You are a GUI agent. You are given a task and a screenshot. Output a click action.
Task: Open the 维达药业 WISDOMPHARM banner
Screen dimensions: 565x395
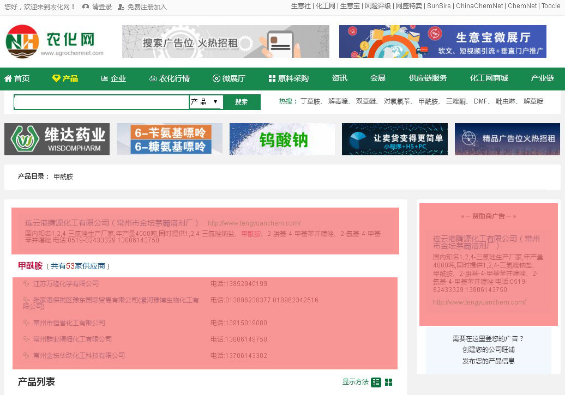coord(57,139)
